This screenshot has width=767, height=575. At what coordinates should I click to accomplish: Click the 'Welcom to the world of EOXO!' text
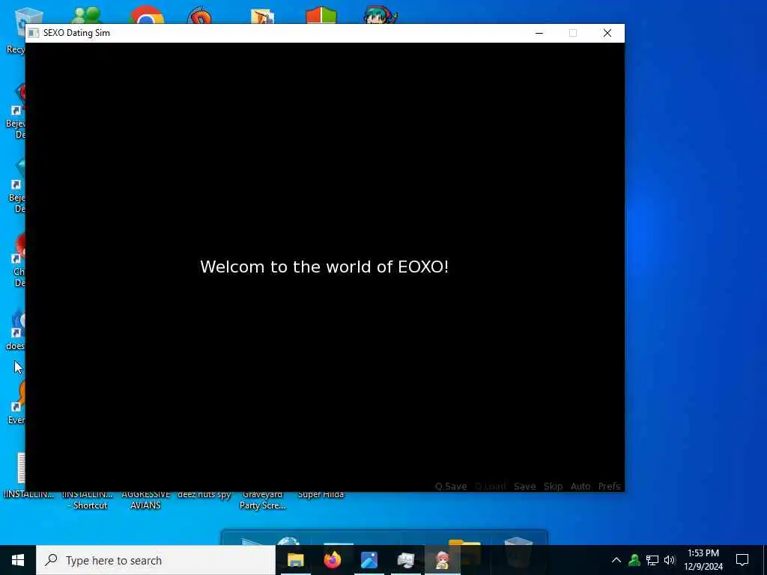pos(324,267)
